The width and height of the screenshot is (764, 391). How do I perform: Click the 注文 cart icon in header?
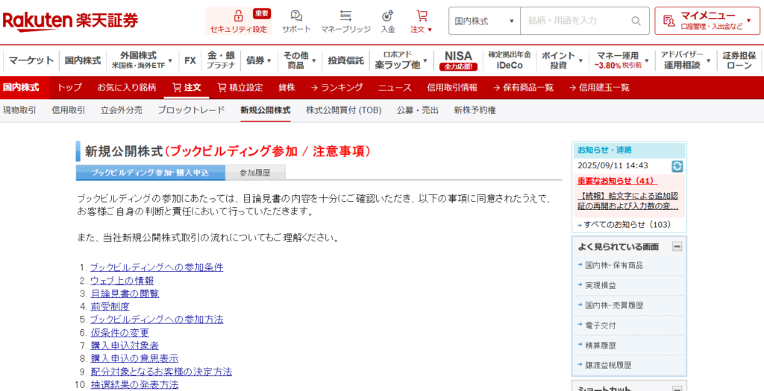[422, 16]
